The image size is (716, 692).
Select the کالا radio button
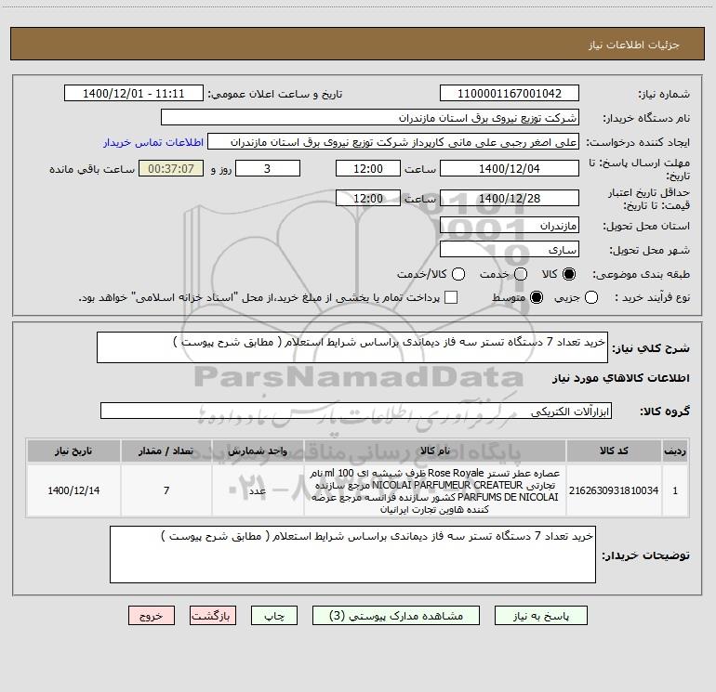coord(569,274)
